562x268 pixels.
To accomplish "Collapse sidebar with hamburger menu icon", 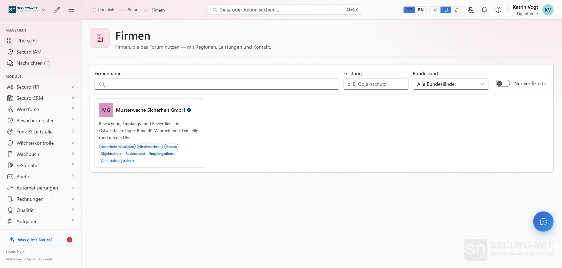I will (x=71, y=10).
